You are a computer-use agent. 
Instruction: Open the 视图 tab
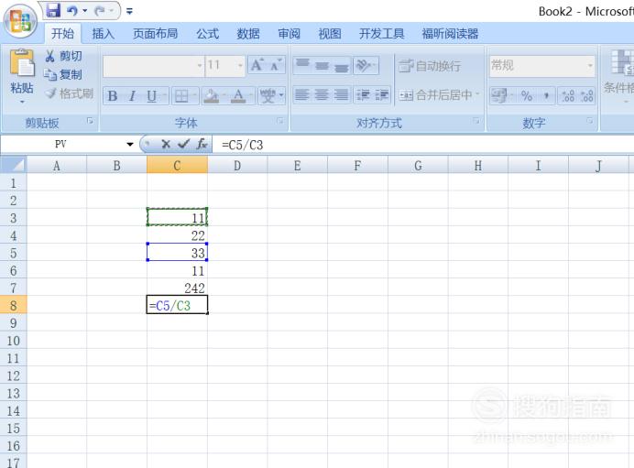point(330,34)
